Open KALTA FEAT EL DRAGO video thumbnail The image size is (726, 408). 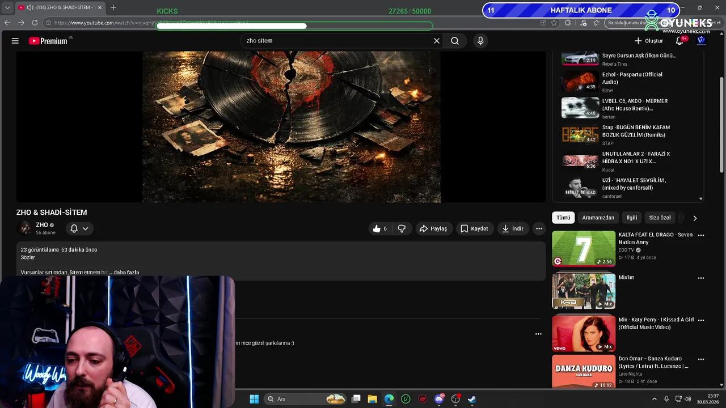(x=584, y=248)
